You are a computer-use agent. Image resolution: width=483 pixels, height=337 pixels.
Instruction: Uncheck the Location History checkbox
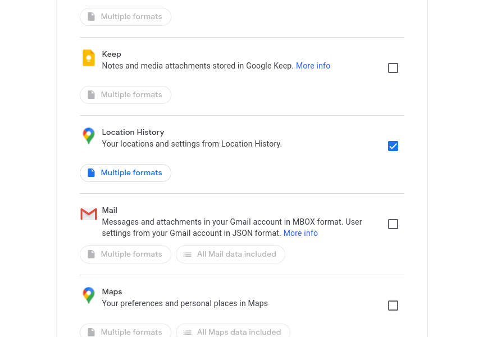click(393, 146)
